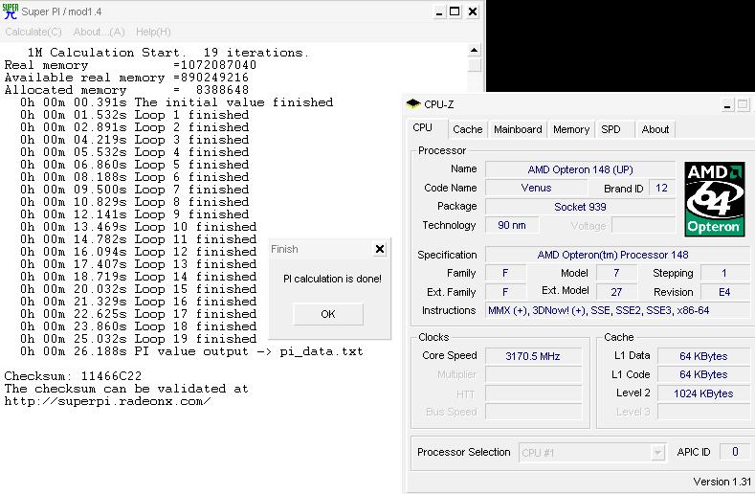The height and width of the screenshot is (494, 755).
Task: Click the AMD 64 Opteron logo
Action: pos(714,199)
